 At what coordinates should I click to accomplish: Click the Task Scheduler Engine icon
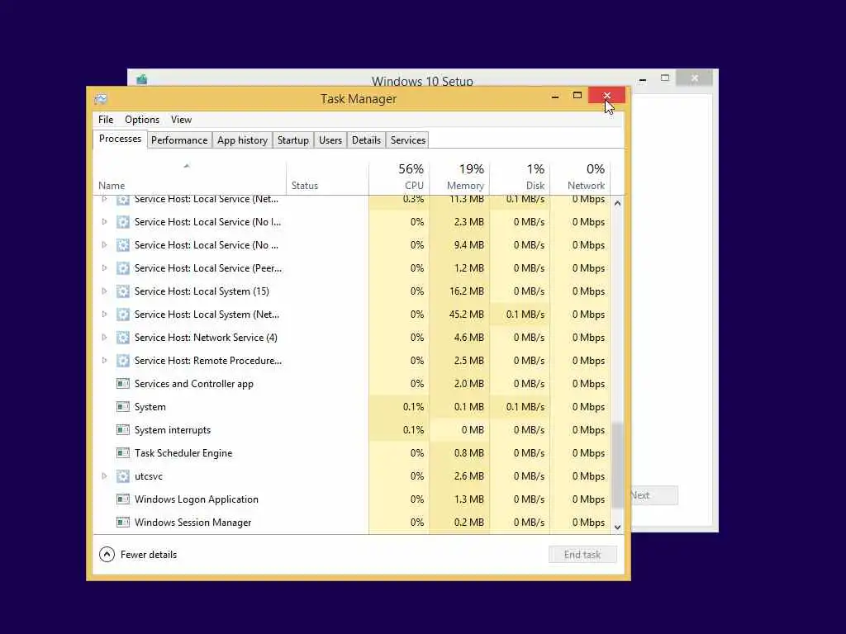tap(123, 453)
